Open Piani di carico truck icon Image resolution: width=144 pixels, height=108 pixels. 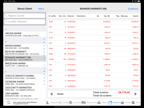tap(84, 103)
